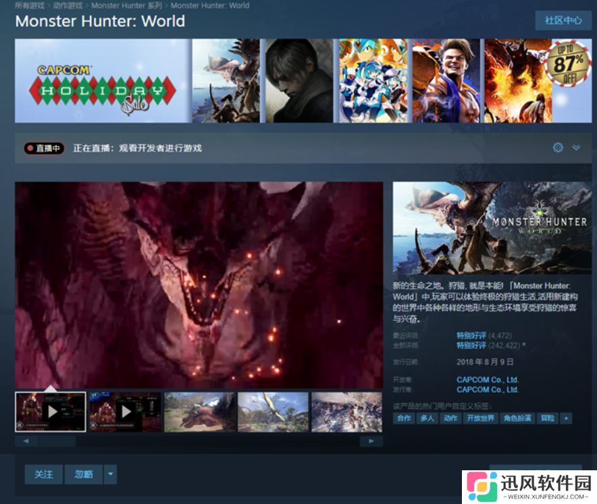Open developer CAPCOM Co., Ltd. link
This screenshot has width=597, height=504.
(x=488, y=380)
